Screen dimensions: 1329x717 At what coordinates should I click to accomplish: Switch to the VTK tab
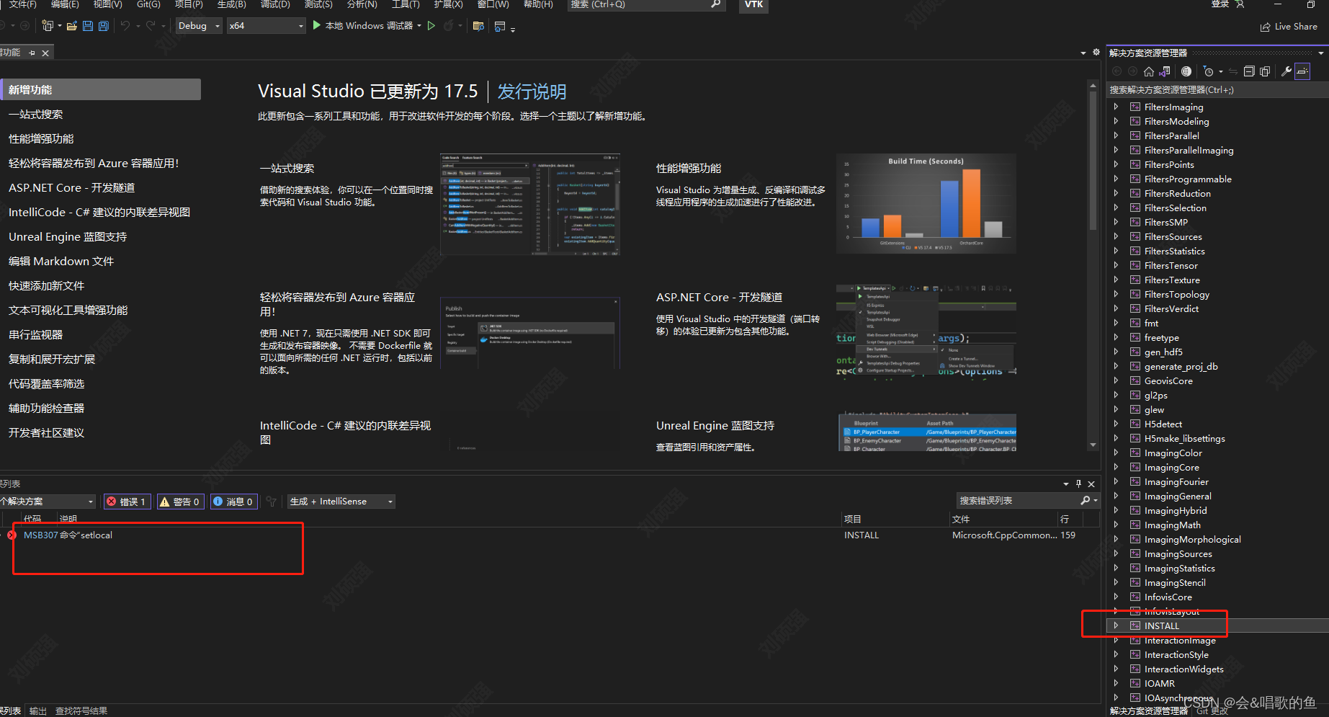point(753,6)
